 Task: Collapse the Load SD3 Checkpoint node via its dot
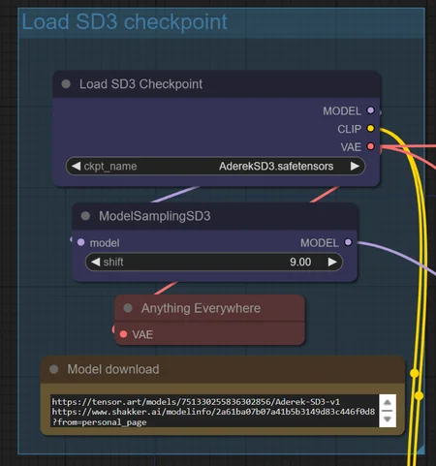pos(66,84)
